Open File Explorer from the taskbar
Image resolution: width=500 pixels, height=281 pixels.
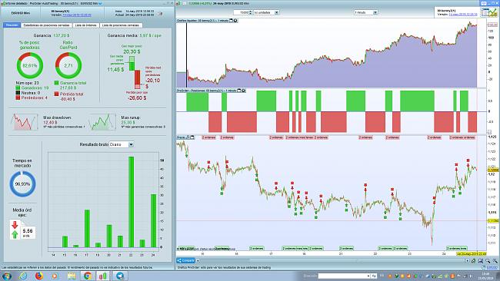72,276
